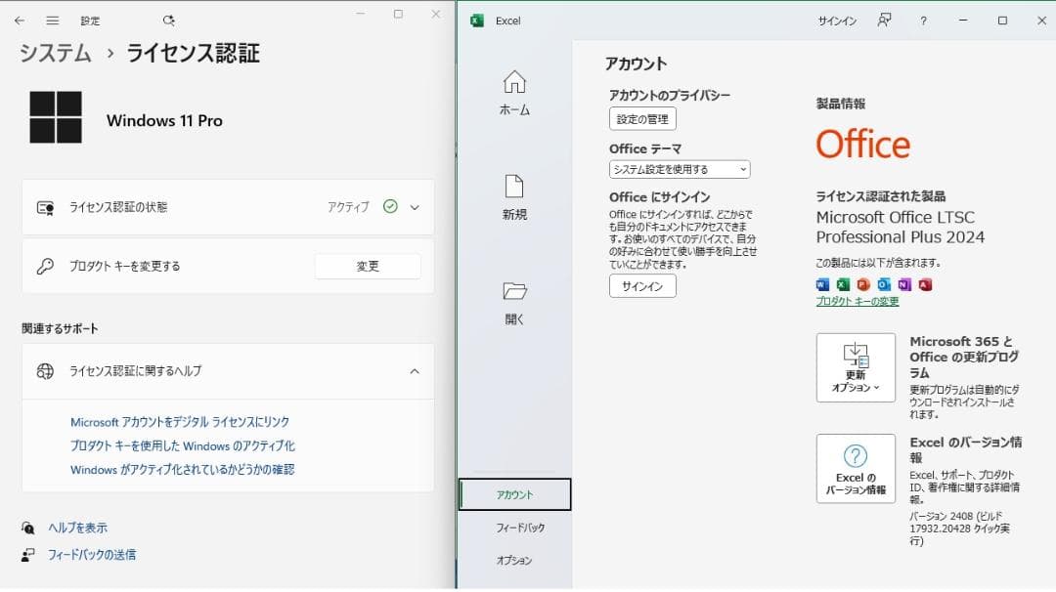Click the 更新オプション update icon
Image resolution: width=1056 pixels, height=592 pixels.
[x=855, y=366]
